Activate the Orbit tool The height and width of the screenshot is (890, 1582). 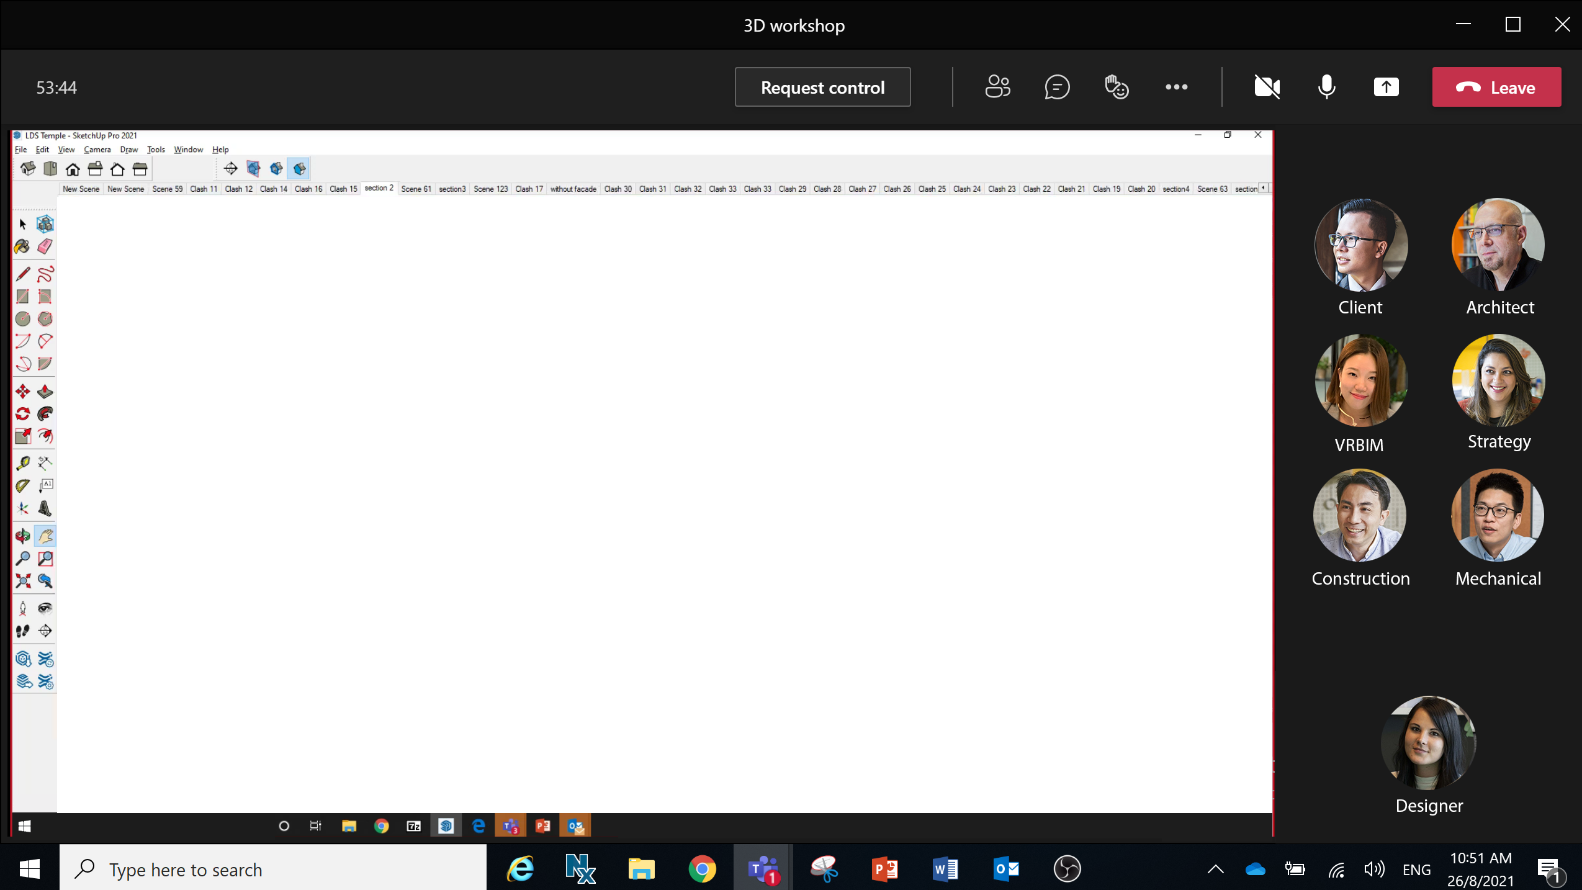22,536
